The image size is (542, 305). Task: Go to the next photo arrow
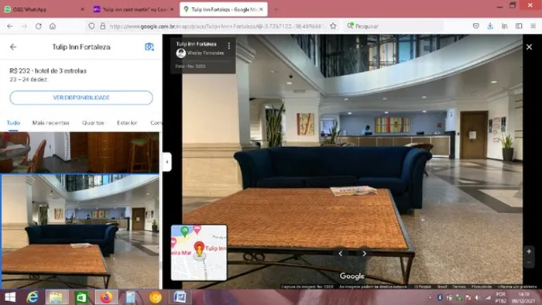pyautogui.click(x=365, y=254)
